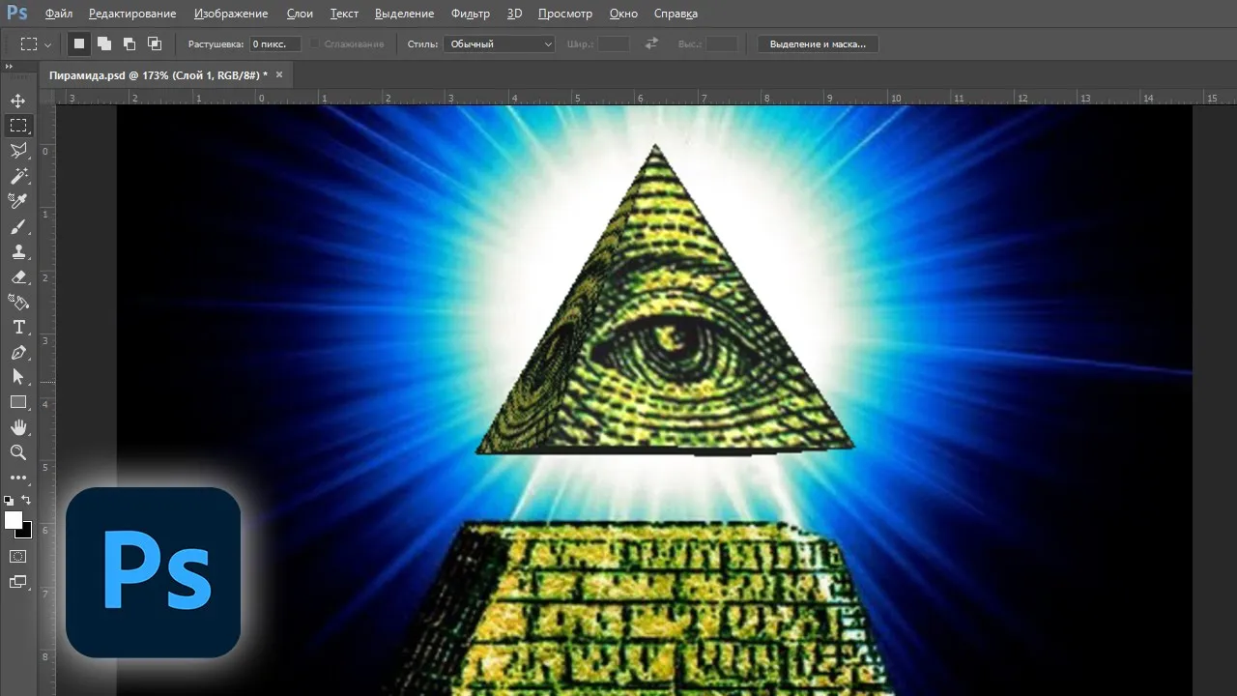Open the Окно menu

point(624,14)
